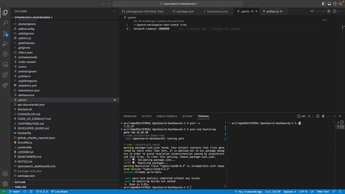The width and height of the screenshot is (345, 194).
Task: Open the Explorer view in activity bar
Action: [5, 12]
